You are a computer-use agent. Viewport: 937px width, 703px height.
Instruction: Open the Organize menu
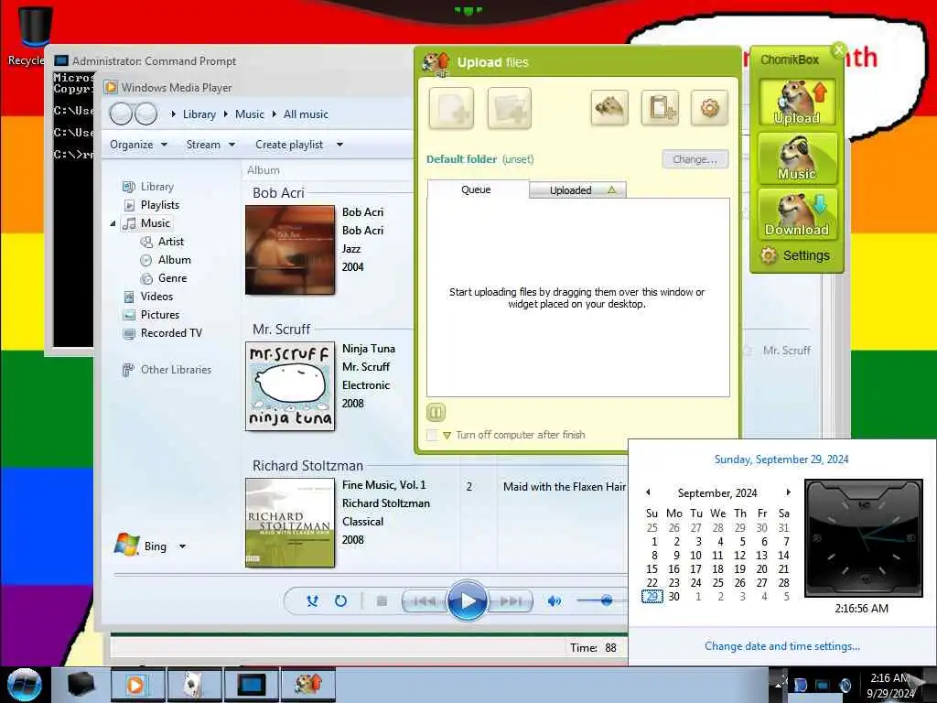pyautogui.click(x=139, y=145)
